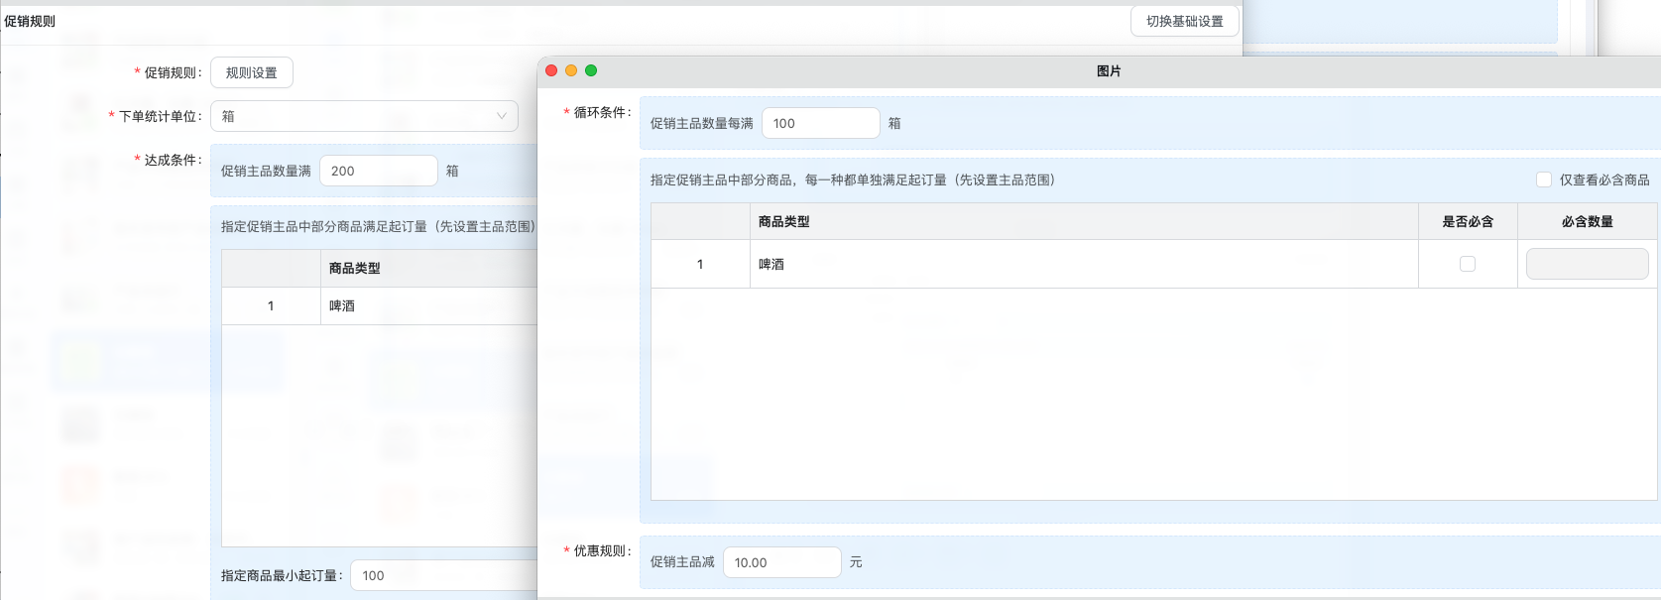Click the 必含数量 column header
The height and width of the screenshot is (600, 1661).
click(x=1587, y=221)
